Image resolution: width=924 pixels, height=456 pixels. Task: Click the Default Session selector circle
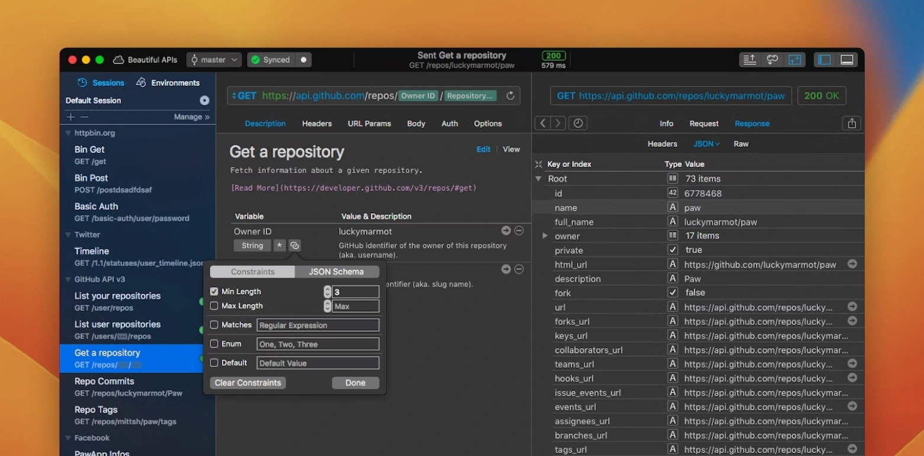pos(204,100)
